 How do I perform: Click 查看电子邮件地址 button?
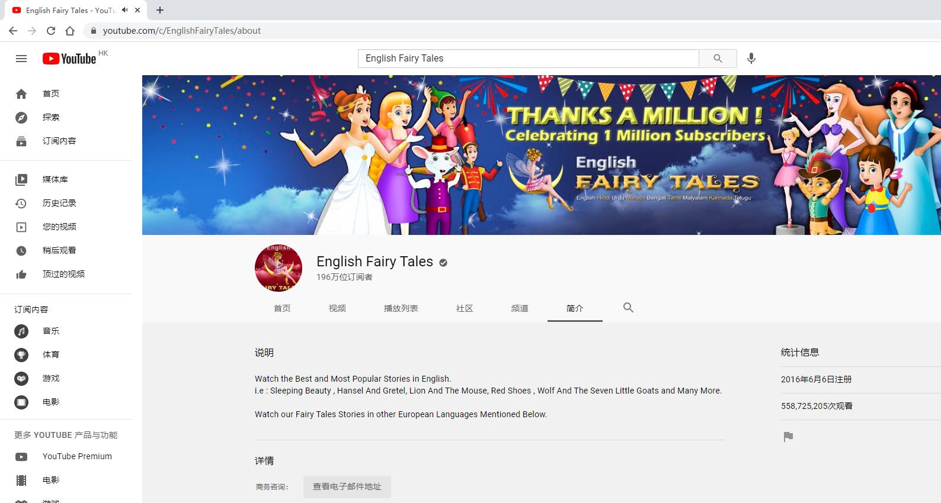click(347, 486)
